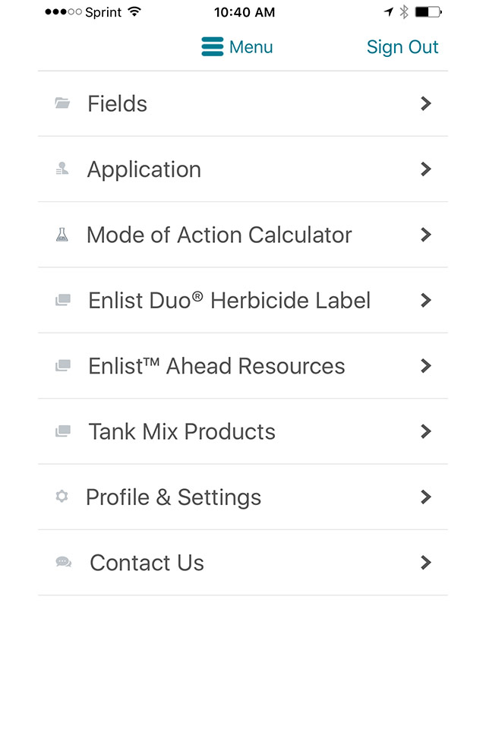
Task: Click the document icon beside Enlist Duo Herbicide Label
Action: point(63,300)
